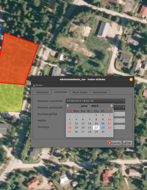Click the Omistaja input field

coord(119,127)
